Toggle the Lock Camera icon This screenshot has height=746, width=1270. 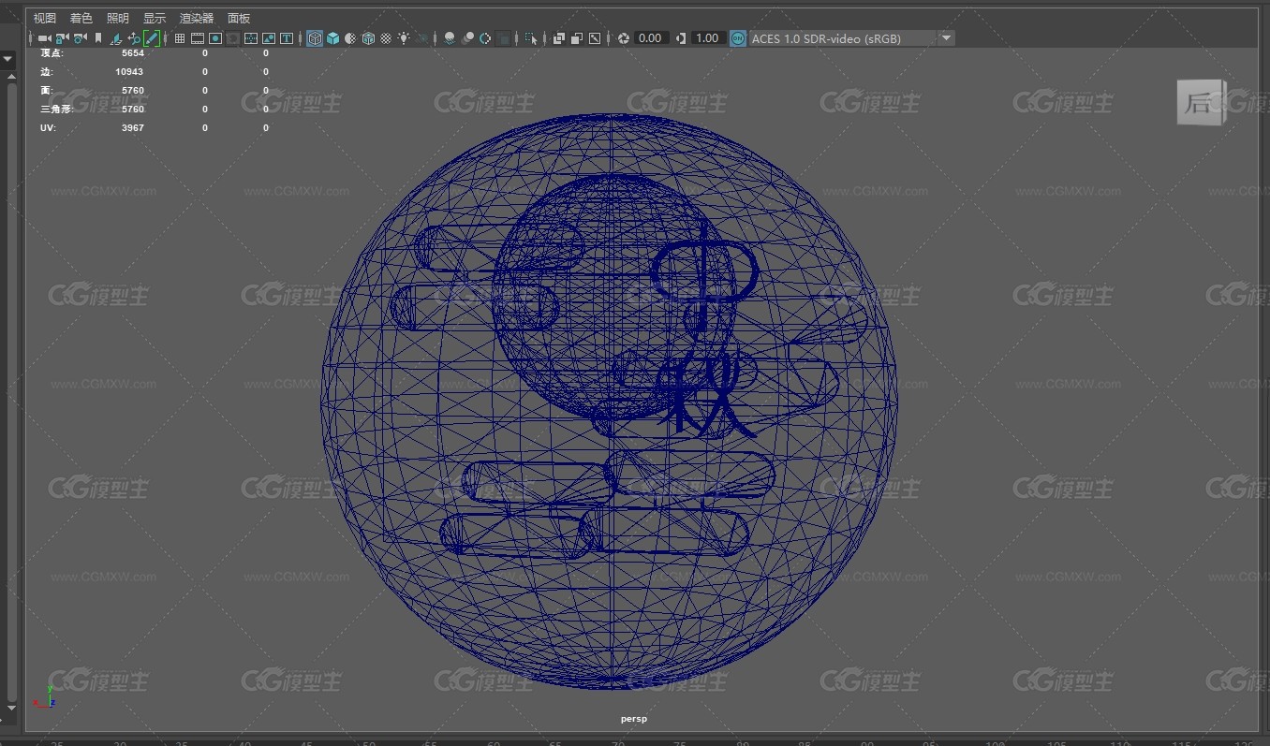click(x=62, y=38)
